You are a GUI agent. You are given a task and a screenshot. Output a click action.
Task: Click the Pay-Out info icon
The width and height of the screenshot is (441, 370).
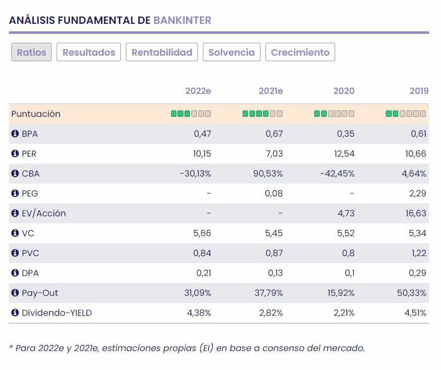pyautogui.click(x=15, y=293)
